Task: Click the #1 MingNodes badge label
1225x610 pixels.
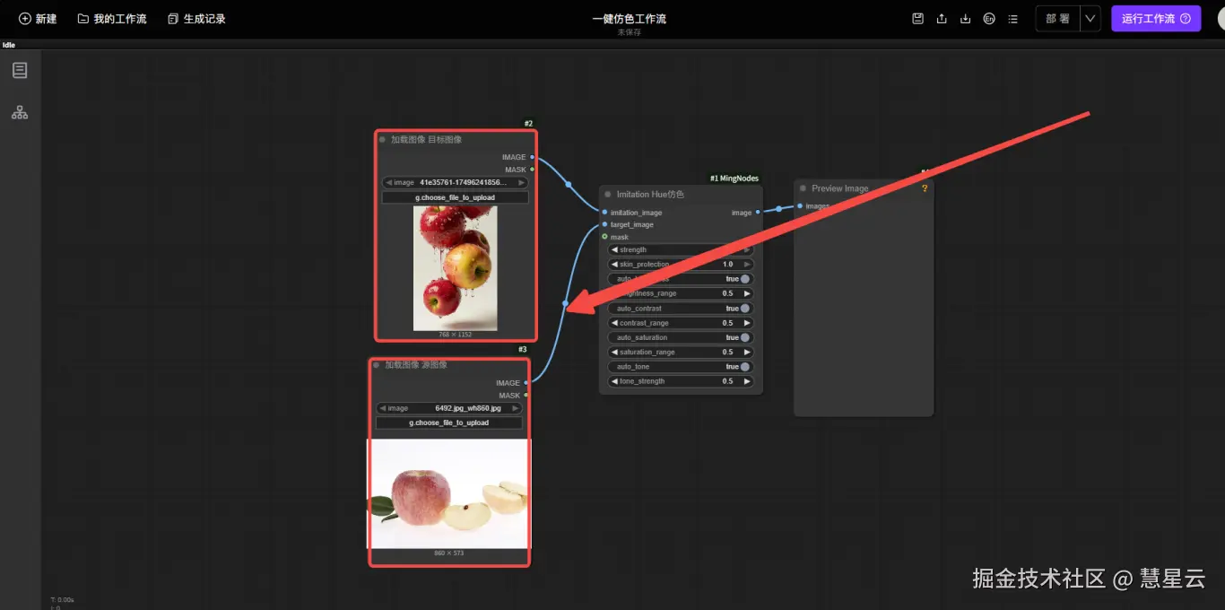Action: tap(734, 179)
